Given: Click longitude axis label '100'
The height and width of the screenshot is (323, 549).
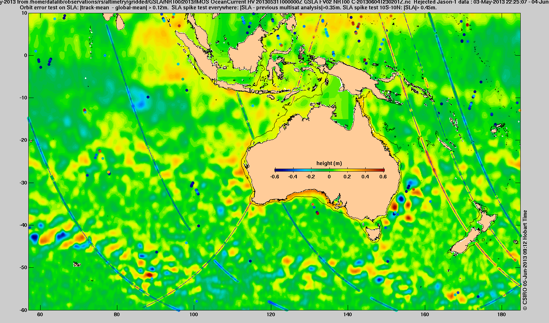Looking at the screenshot, I should (x=194, y=315).
